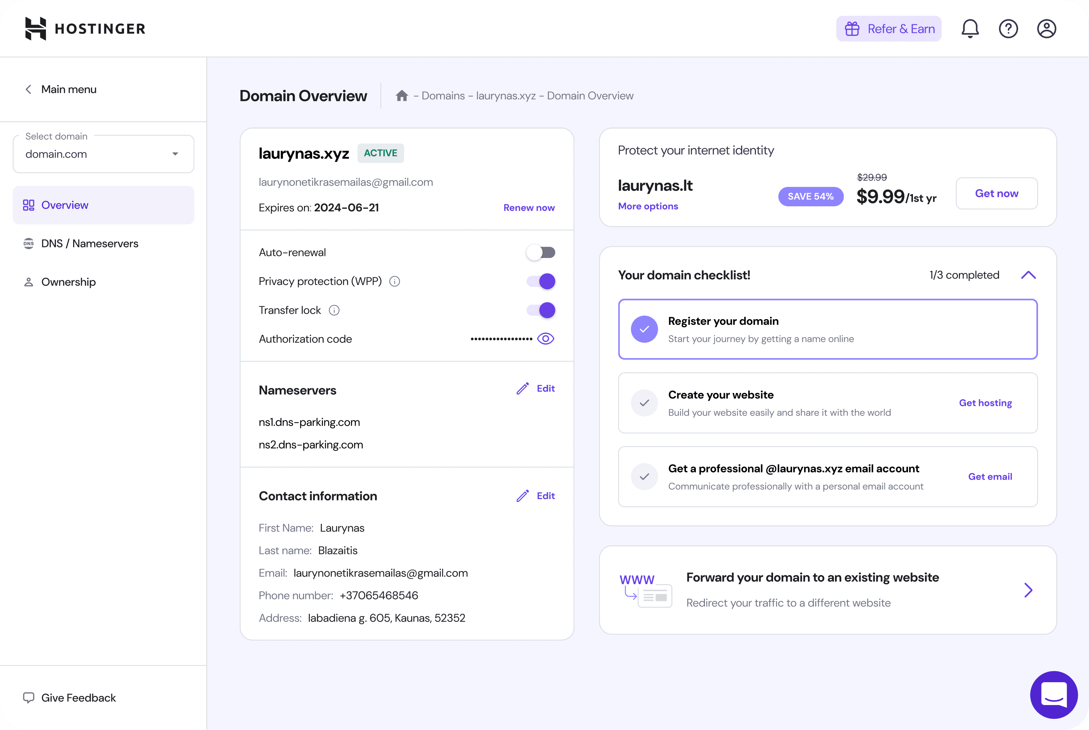Click Give Feedback in the sidebar

pos(79,697)
